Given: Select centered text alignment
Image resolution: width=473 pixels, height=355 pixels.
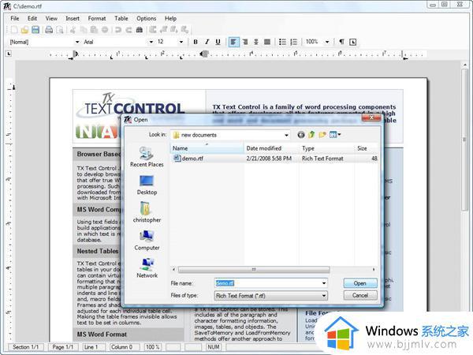Looking at the screenshot, I should pos(255,42).
